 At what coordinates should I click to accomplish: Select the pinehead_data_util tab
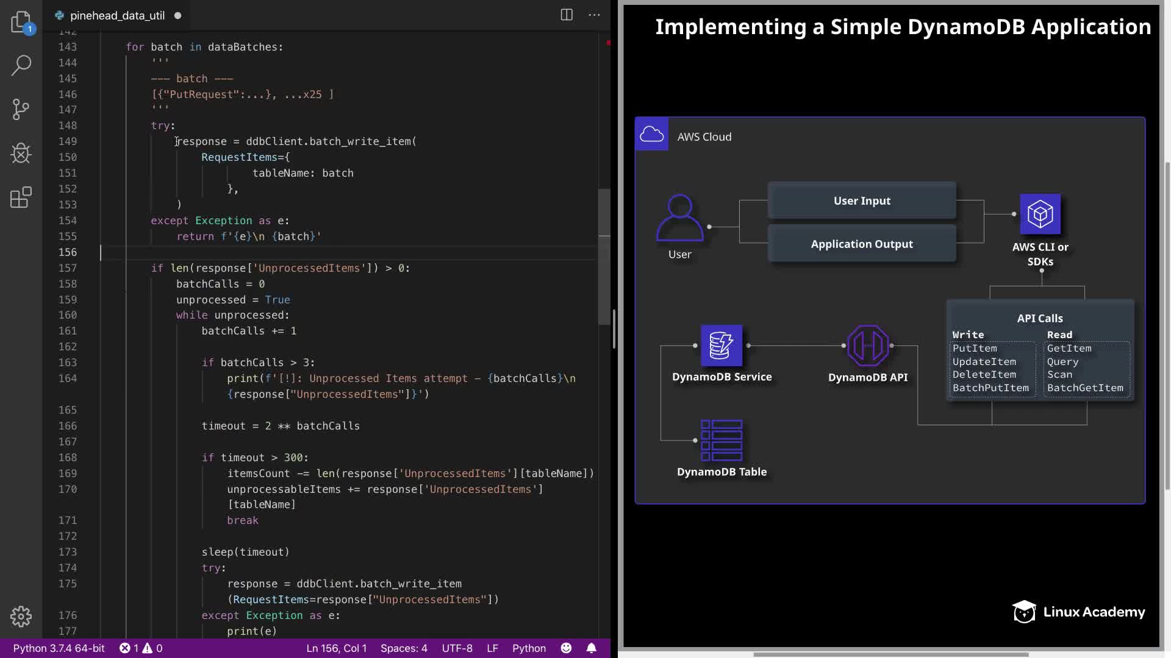117,15
